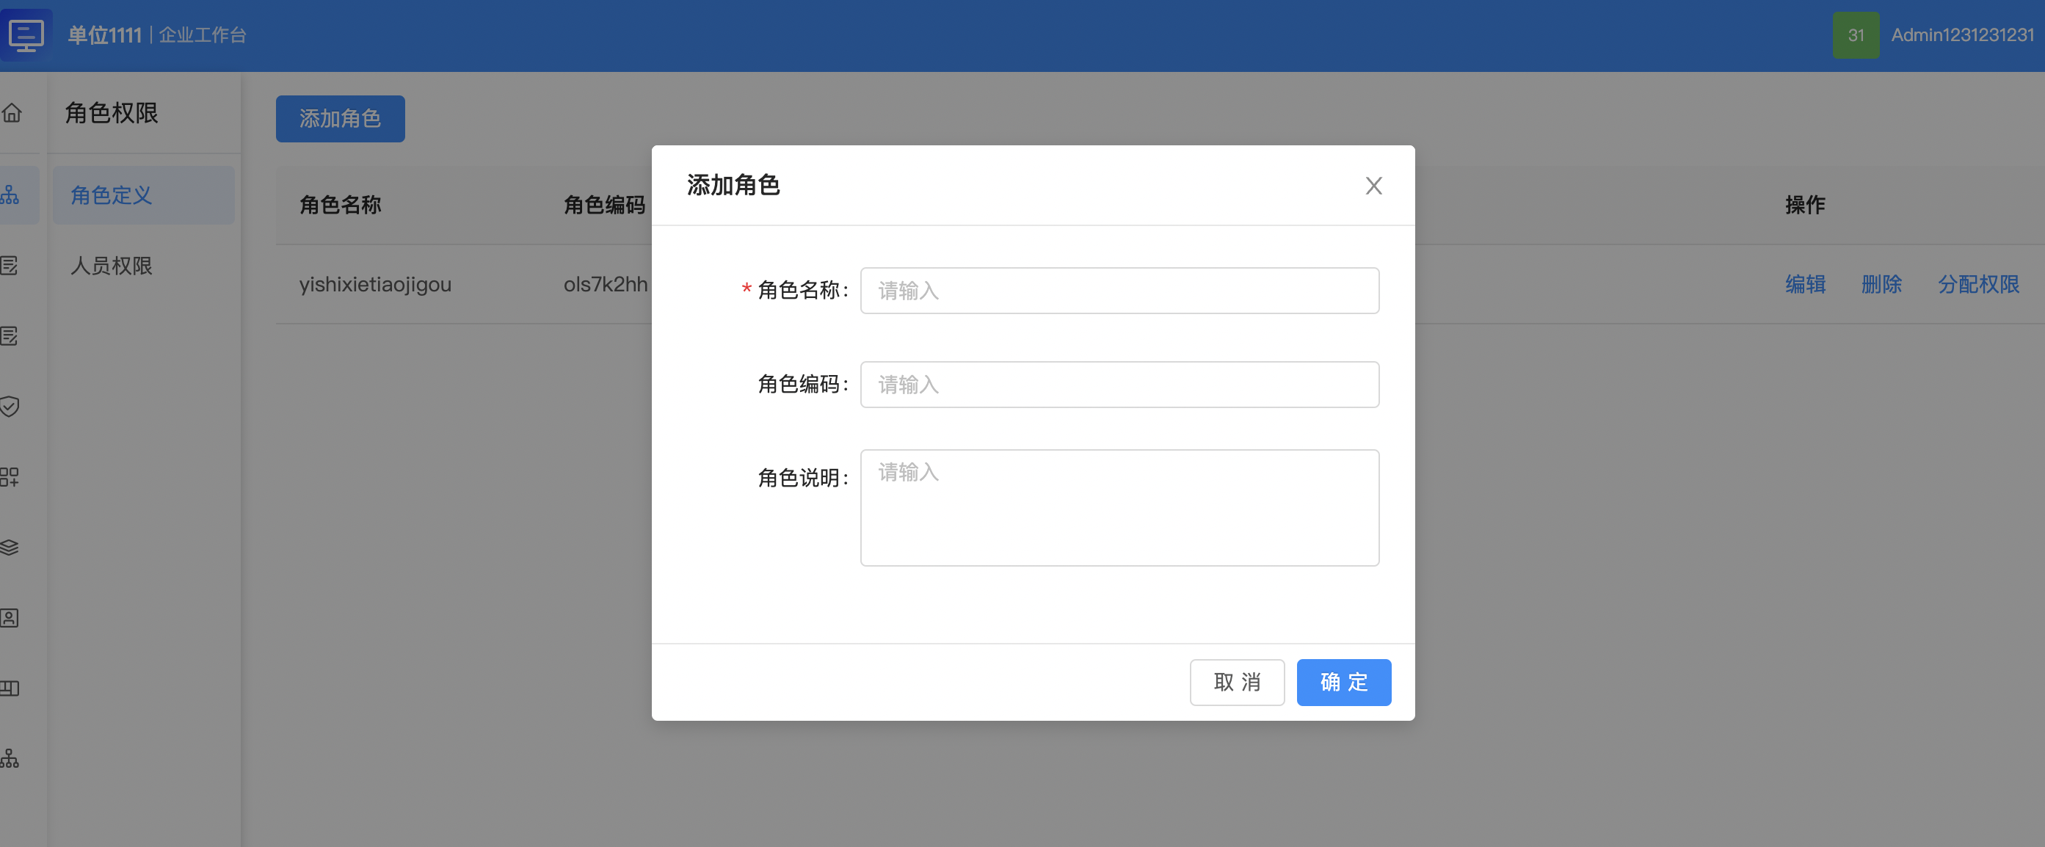Open the board icon below the contact card icon
This screenshot has height=847, width=2045.
(10, 688)
